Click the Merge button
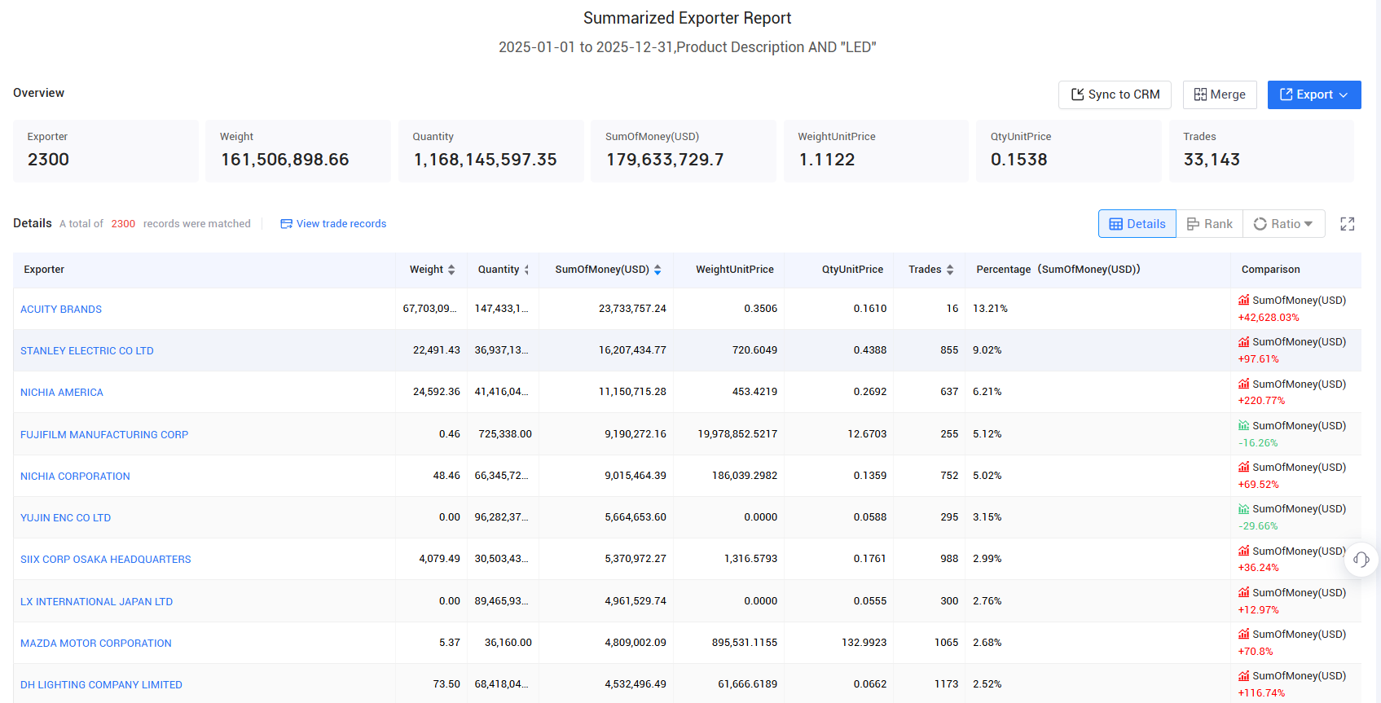The height and width of the screenshot is (703, 1381). 1220,94
